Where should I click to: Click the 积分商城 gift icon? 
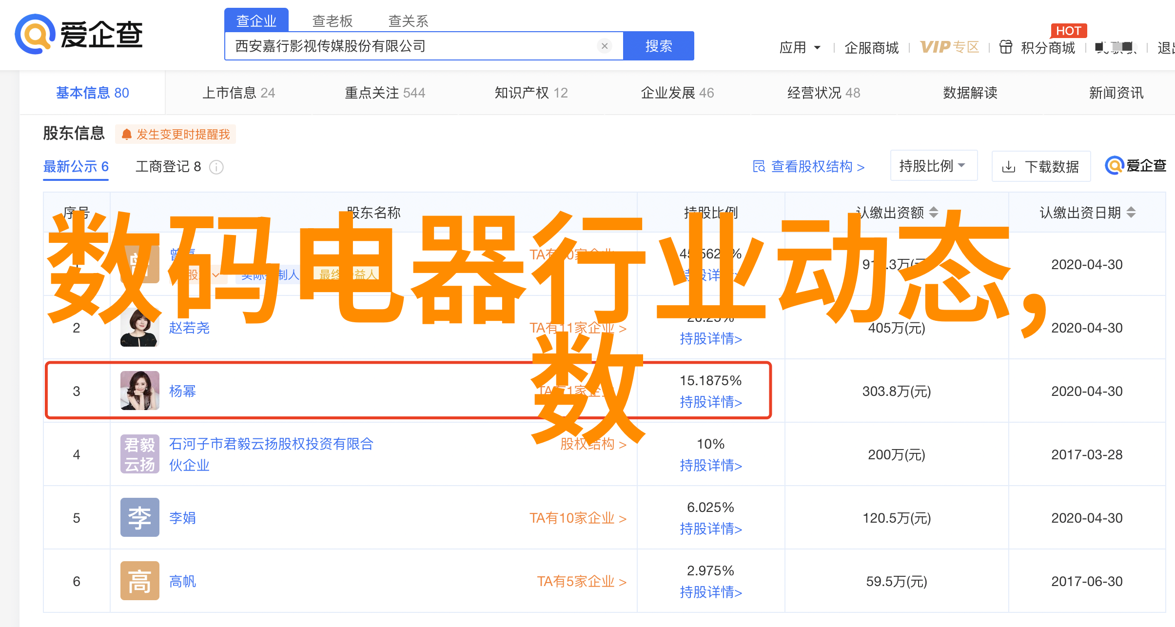point(1005,47)
